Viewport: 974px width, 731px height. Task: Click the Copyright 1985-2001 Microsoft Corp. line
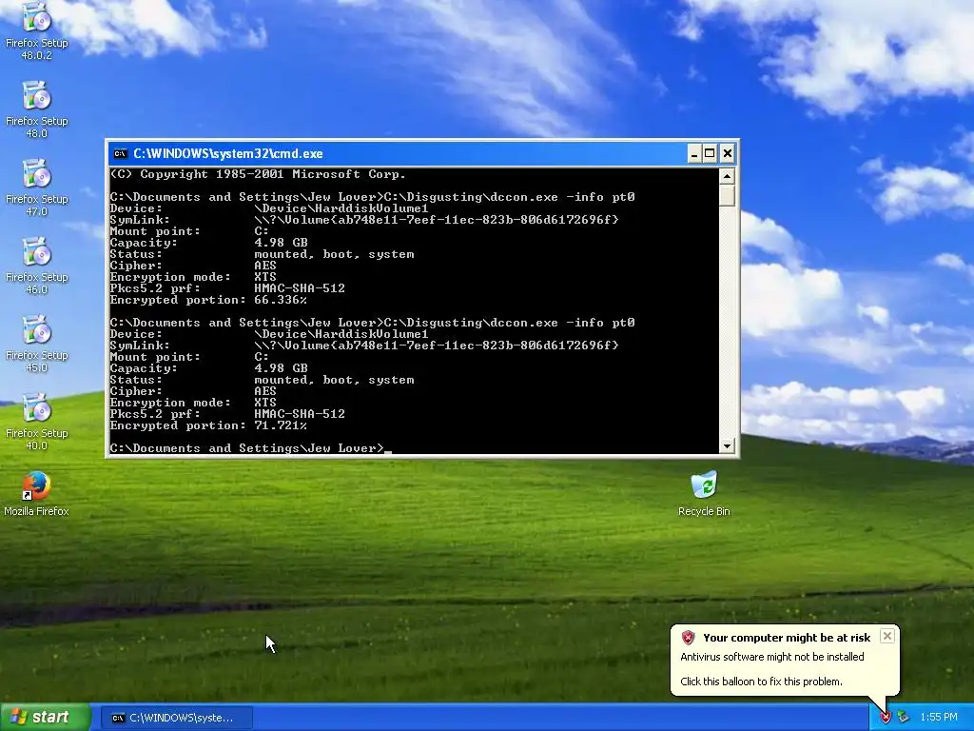[x=257, y=174]
